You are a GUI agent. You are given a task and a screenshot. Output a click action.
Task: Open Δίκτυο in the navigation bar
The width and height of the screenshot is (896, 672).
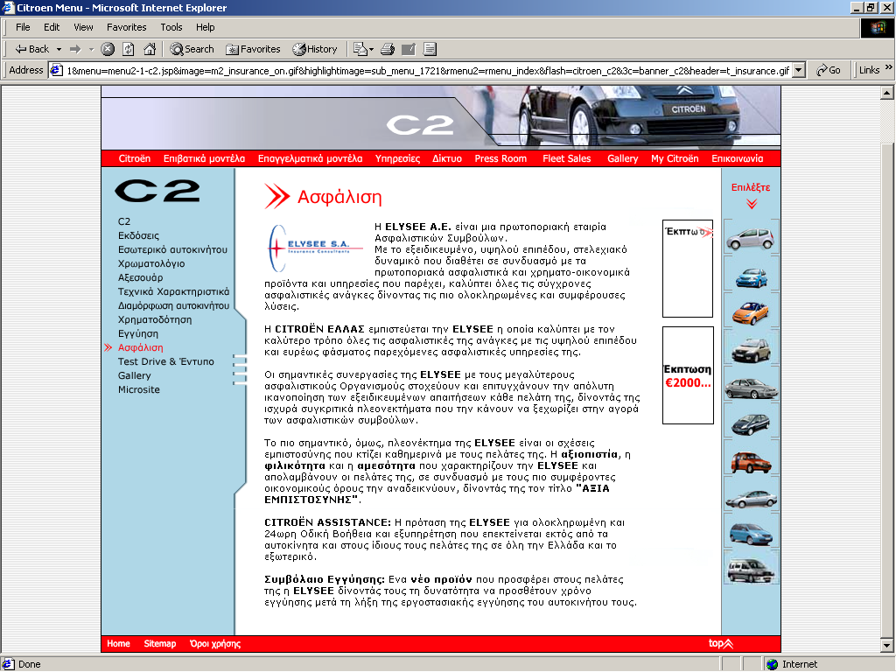pos(447,158)
